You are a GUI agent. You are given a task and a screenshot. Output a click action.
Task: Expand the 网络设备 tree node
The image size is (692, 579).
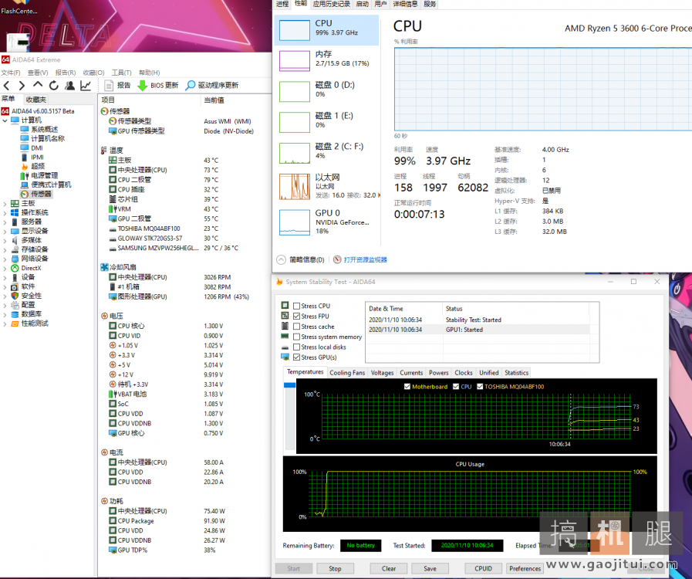coord(5,259)
